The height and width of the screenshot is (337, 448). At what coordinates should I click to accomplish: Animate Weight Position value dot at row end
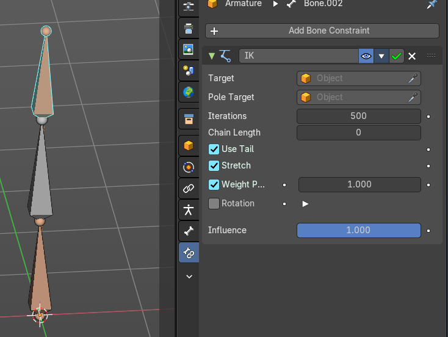[x=428, y=185]
